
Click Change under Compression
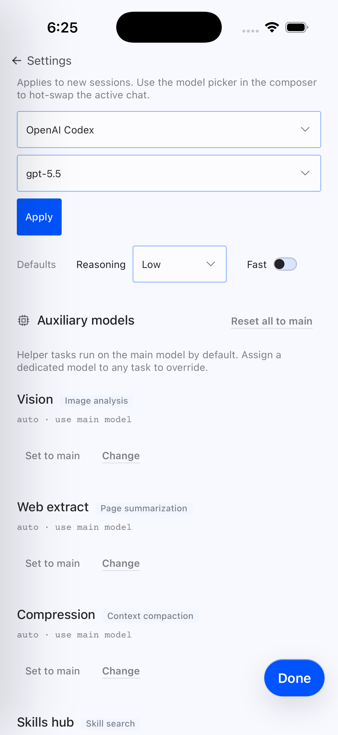pyautogui.click(x=121, y=671)
